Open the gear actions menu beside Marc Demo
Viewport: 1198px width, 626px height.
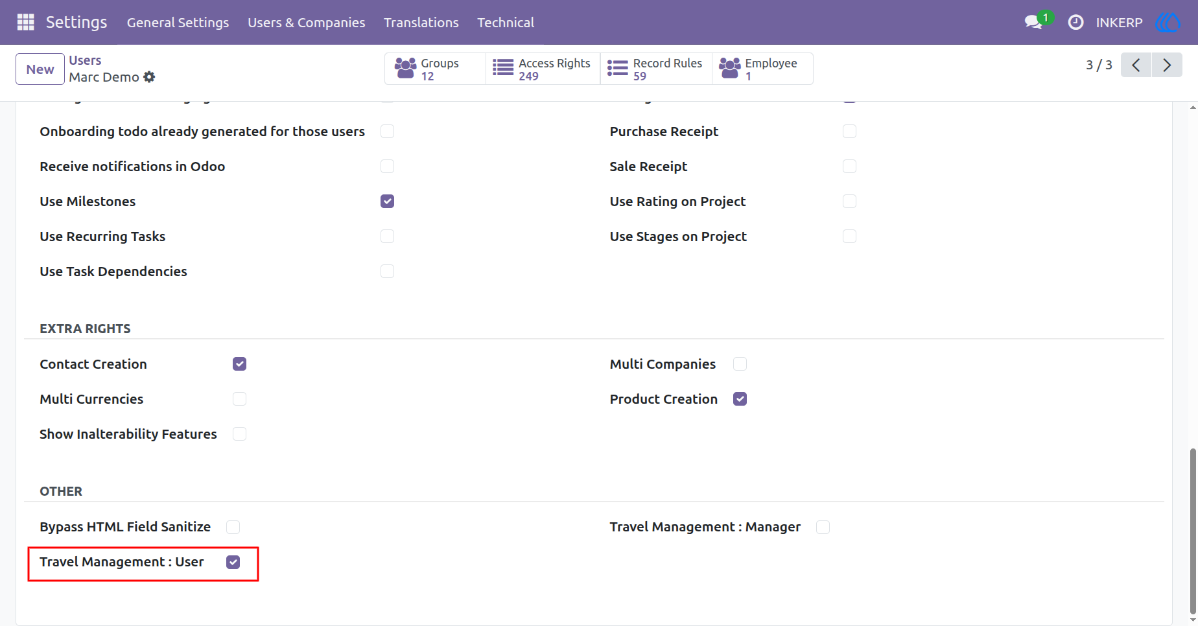(x=149, y=77)
